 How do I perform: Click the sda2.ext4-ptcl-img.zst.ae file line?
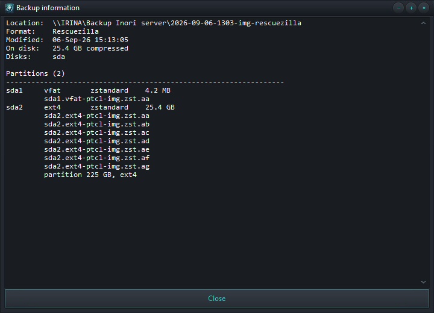[x=96, y=150]
